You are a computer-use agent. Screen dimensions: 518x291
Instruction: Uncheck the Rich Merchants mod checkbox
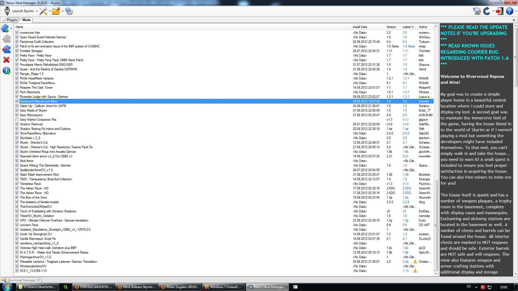coord(17,92)
